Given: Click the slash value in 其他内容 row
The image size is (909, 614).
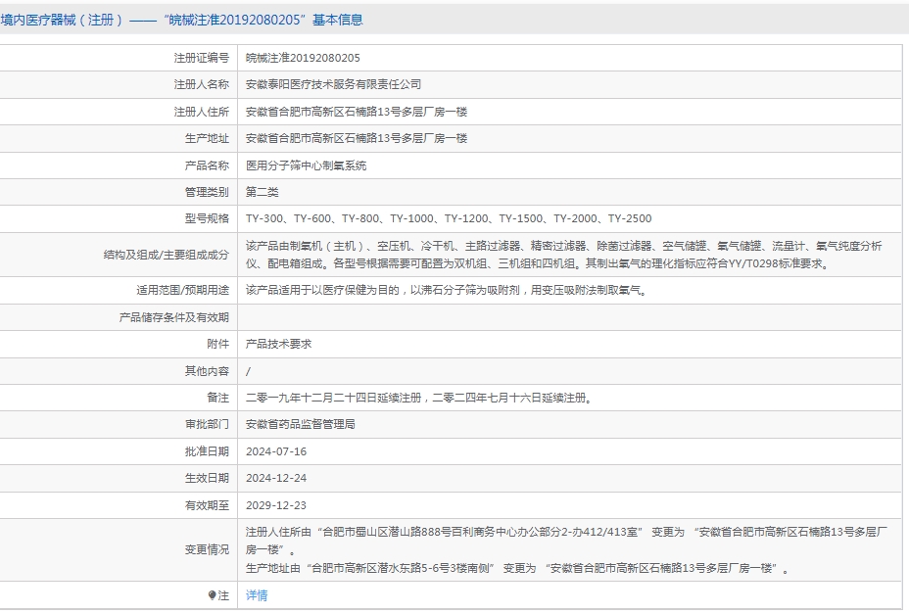Looking at the screenshot, I should coord(248,372).
